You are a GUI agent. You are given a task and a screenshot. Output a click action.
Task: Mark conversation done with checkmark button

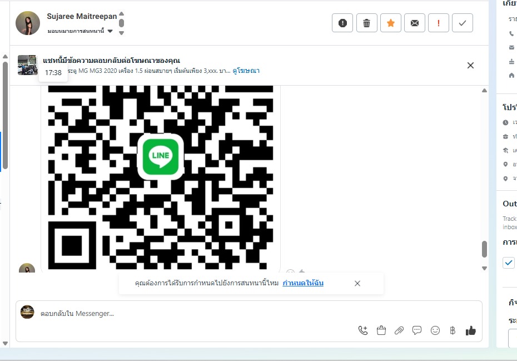(x=463, y=23)
